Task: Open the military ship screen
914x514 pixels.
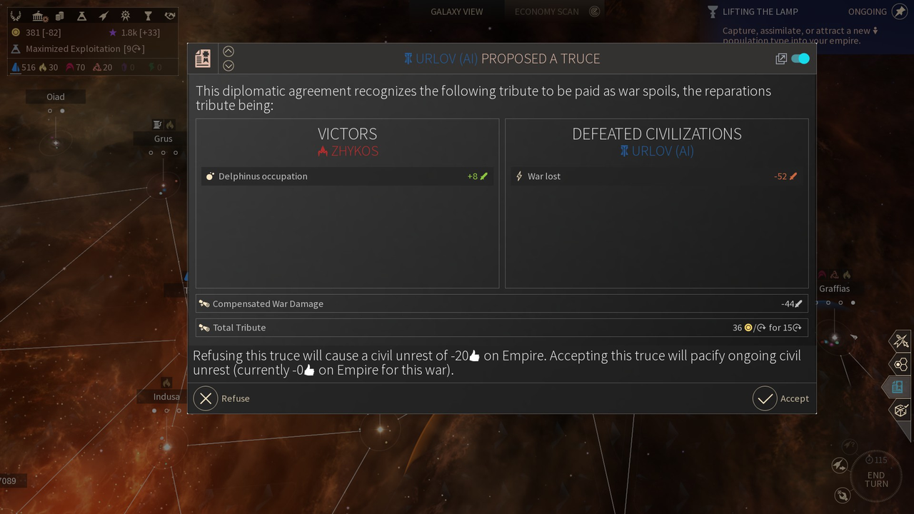Action: 104,15
